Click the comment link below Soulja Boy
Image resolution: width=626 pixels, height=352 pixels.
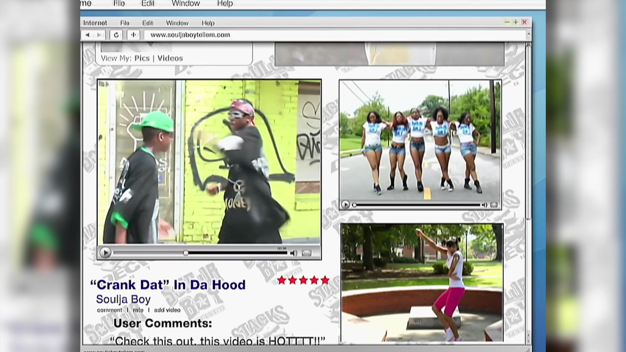coord(110,310)
